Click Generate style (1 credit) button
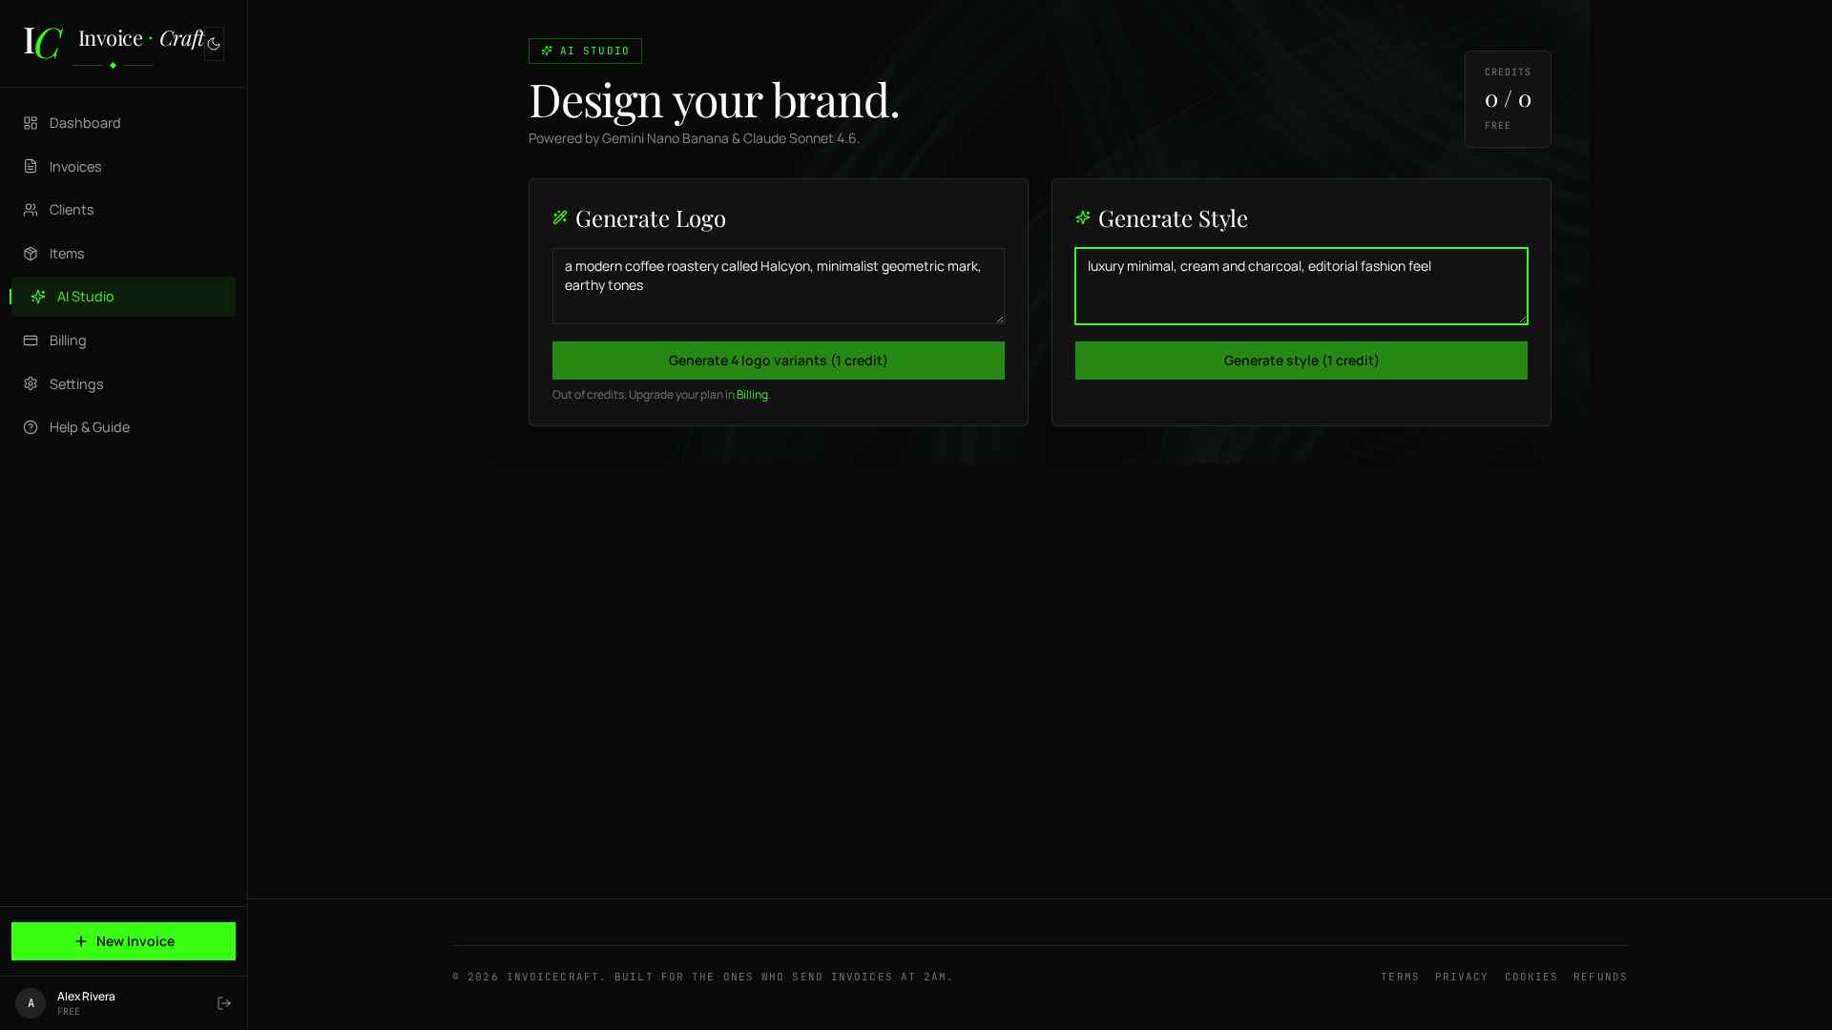 [1301, 360]
